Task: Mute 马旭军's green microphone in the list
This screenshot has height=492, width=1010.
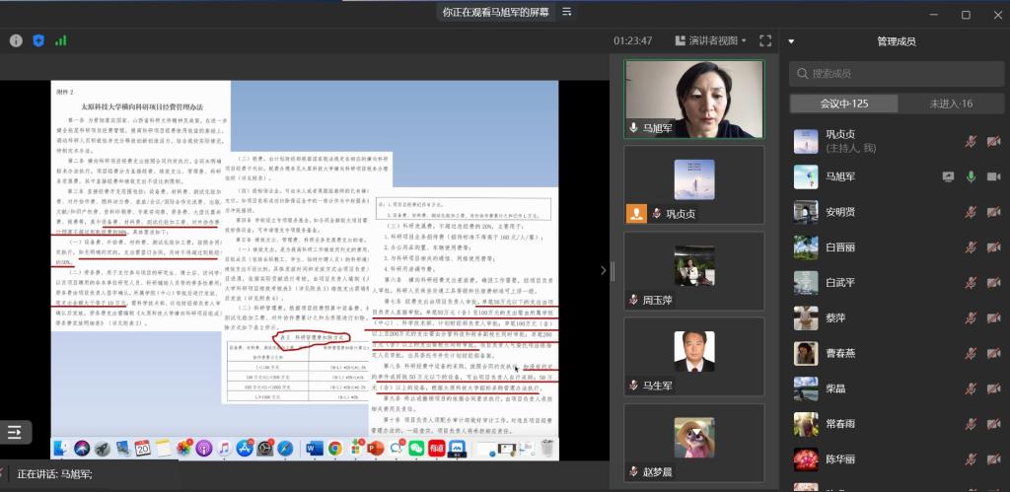Action: (971, 176)
